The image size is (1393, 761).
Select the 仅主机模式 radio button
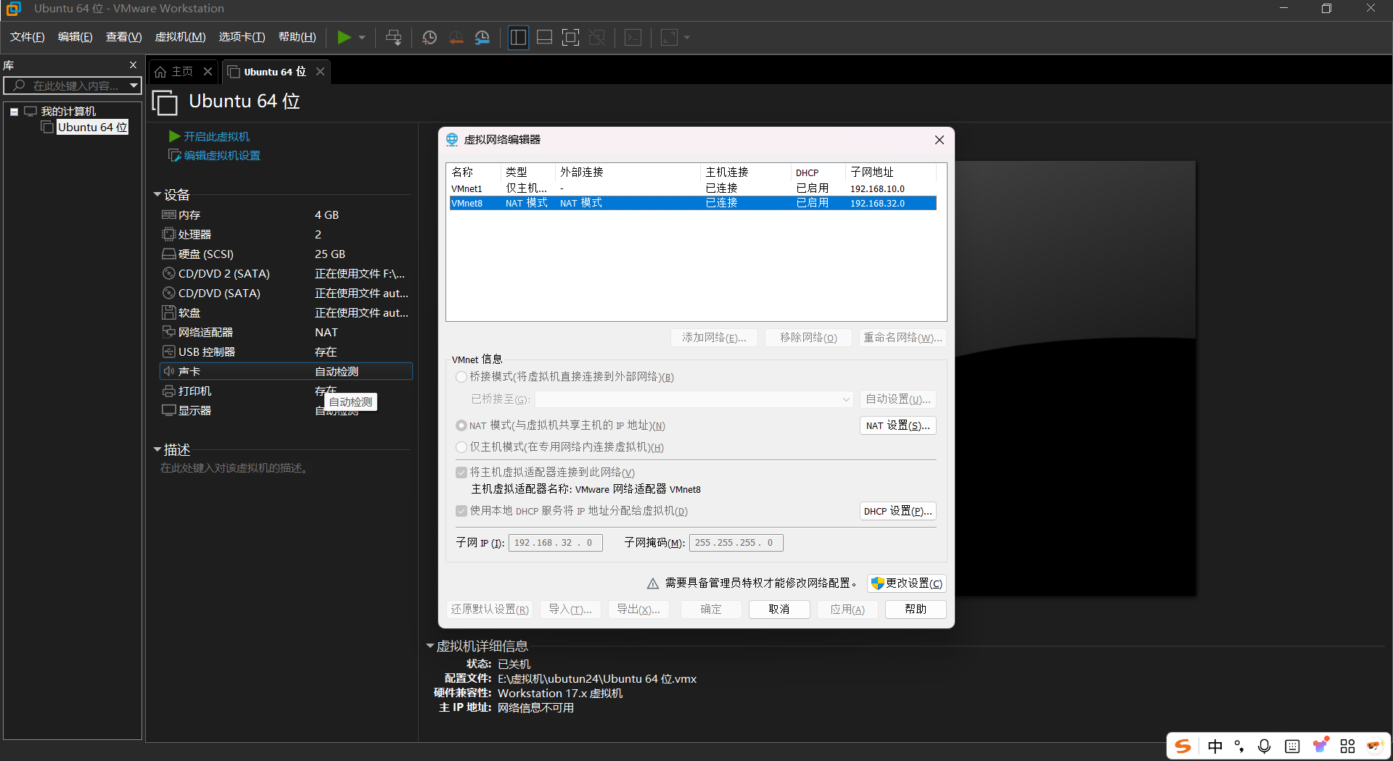click(461, 447)
